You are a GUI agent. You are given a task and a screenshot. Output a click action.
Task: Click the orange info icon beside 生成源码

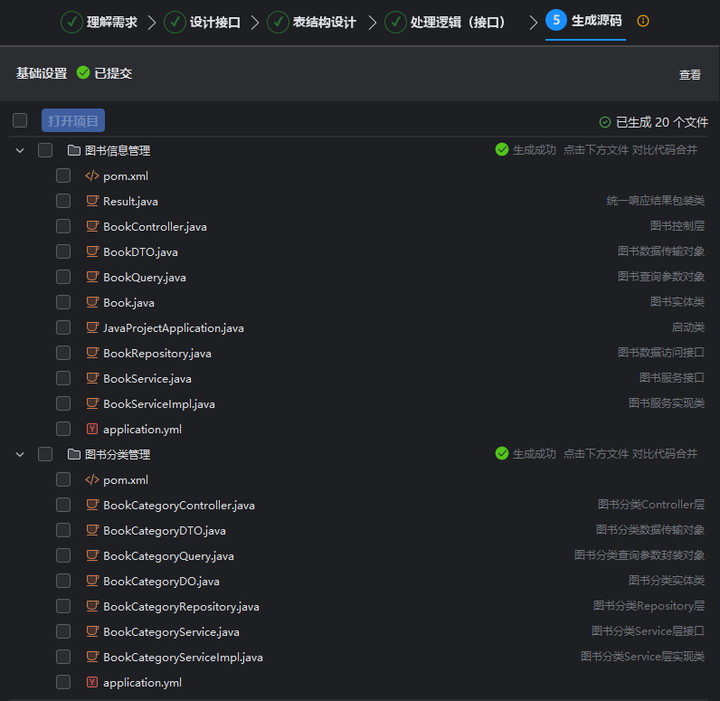coord(643,21)
